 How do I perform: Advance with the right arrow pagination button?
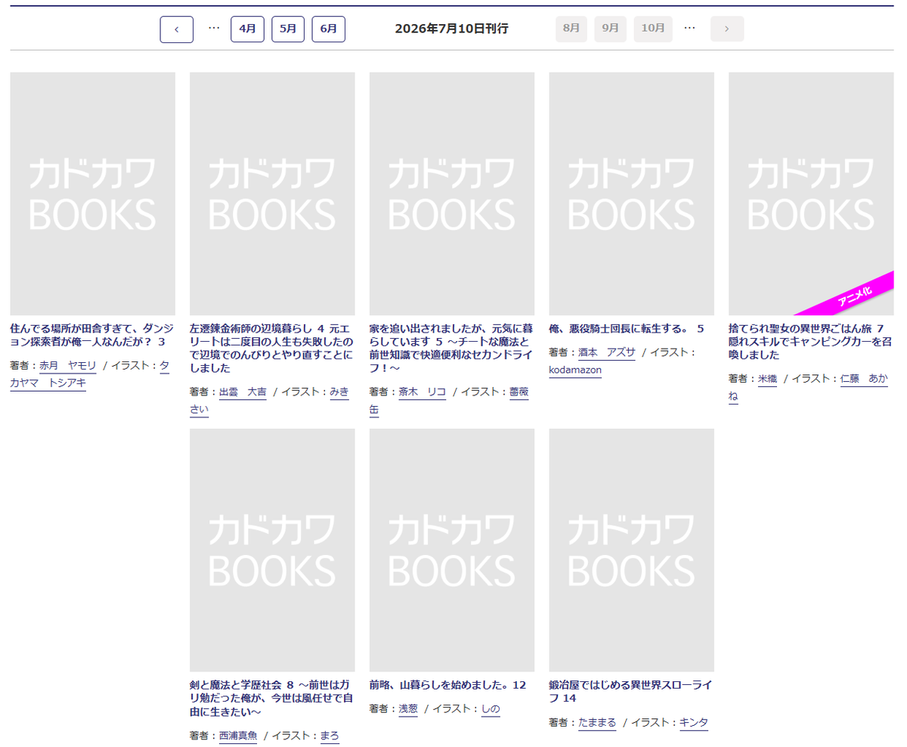[x=726, y=29]
